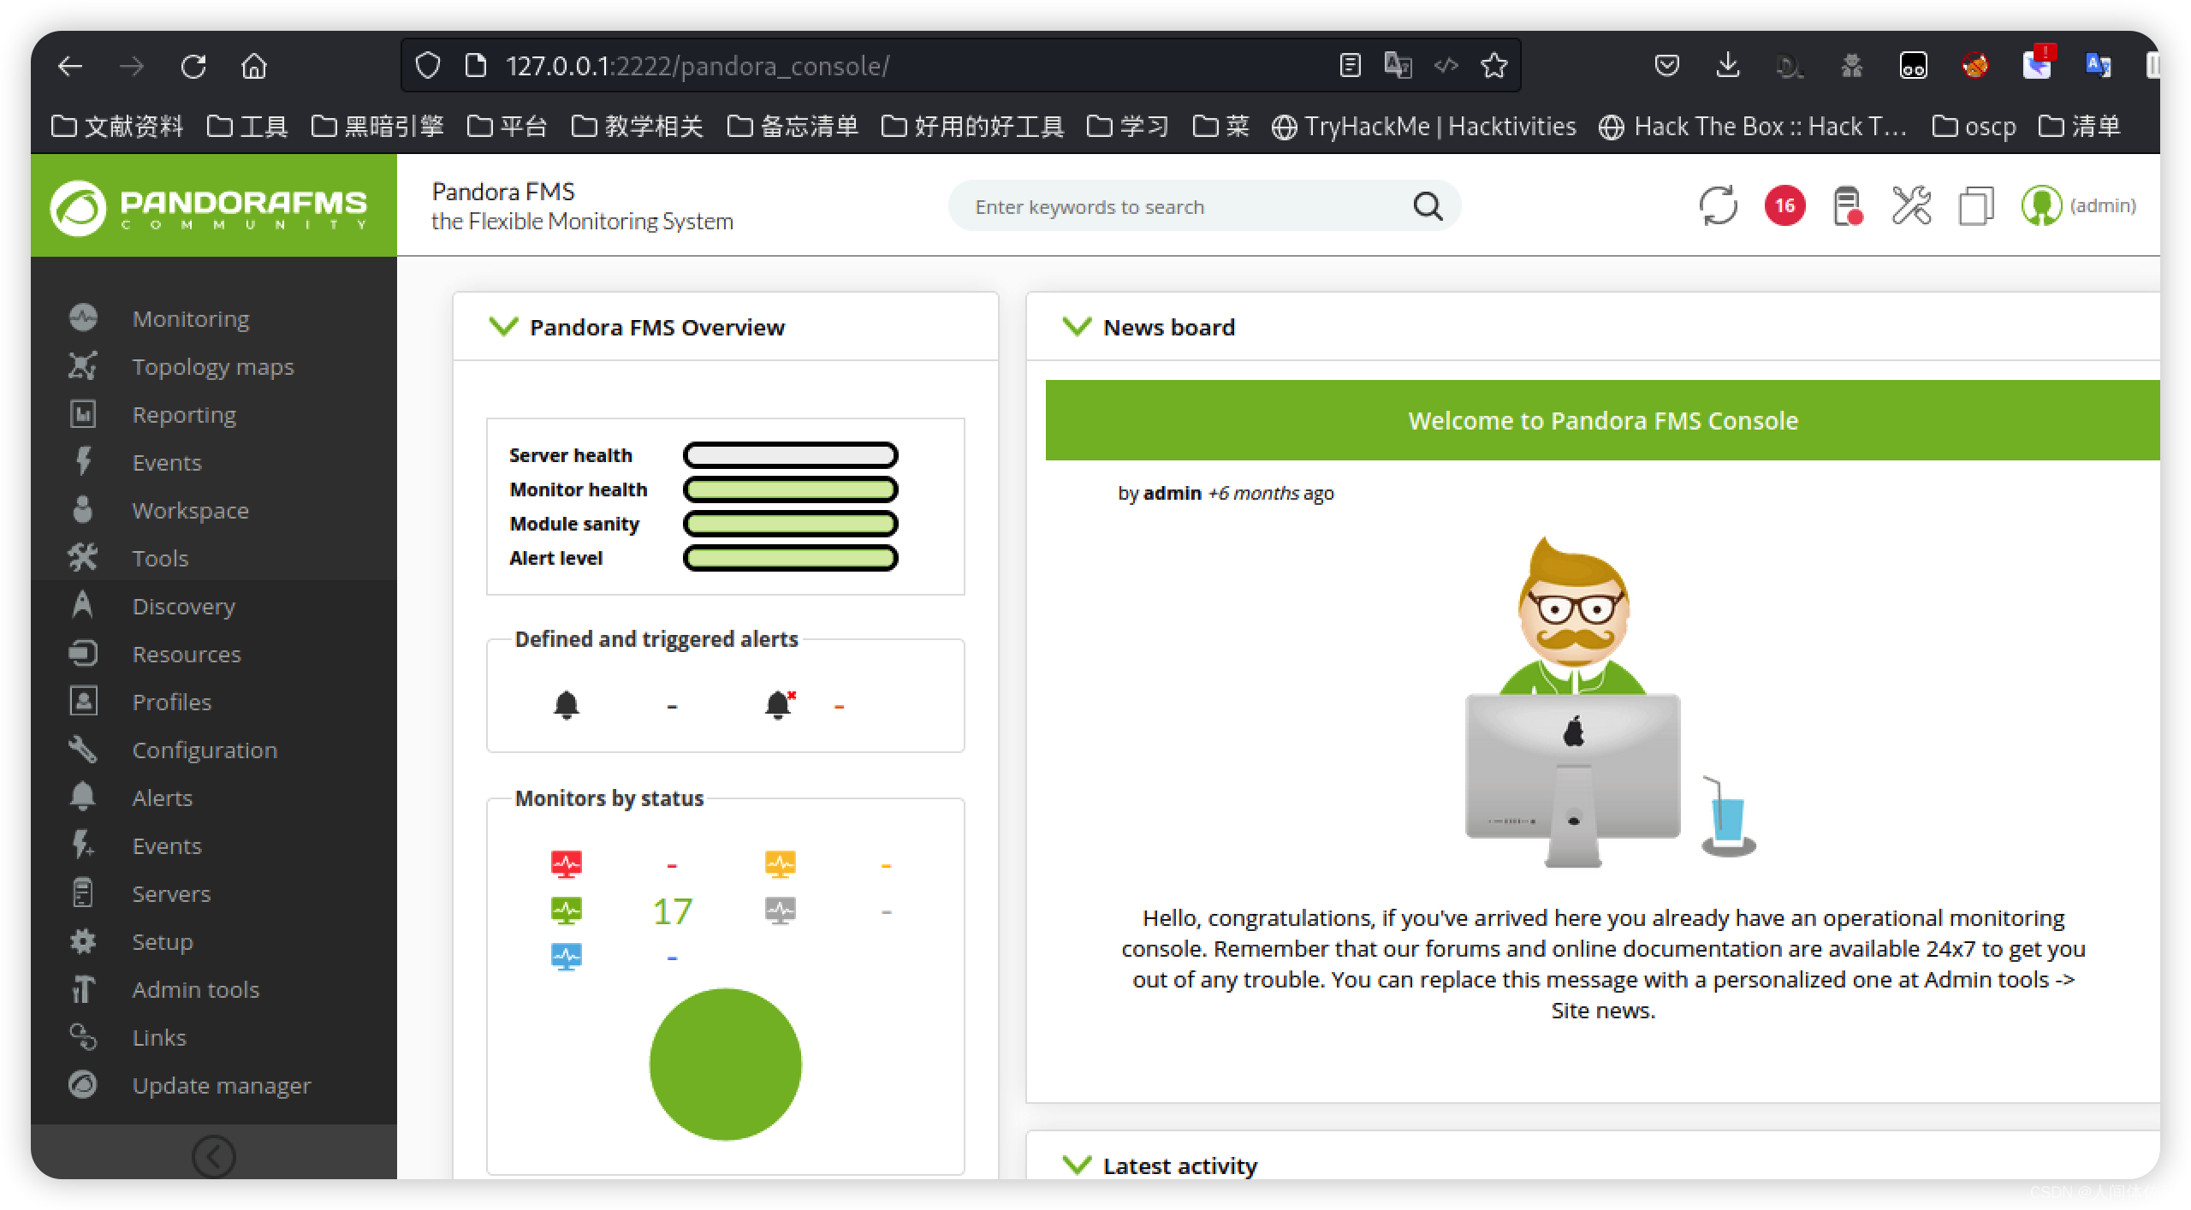
Task: Click the Server health progress bar
Action: pyautogui.click(x=790, y=455)
